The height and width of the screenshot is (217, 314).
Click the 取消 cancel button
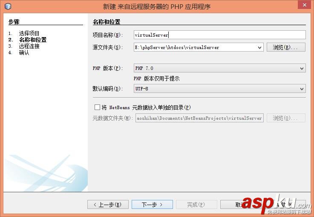click(x=240, y=205)
